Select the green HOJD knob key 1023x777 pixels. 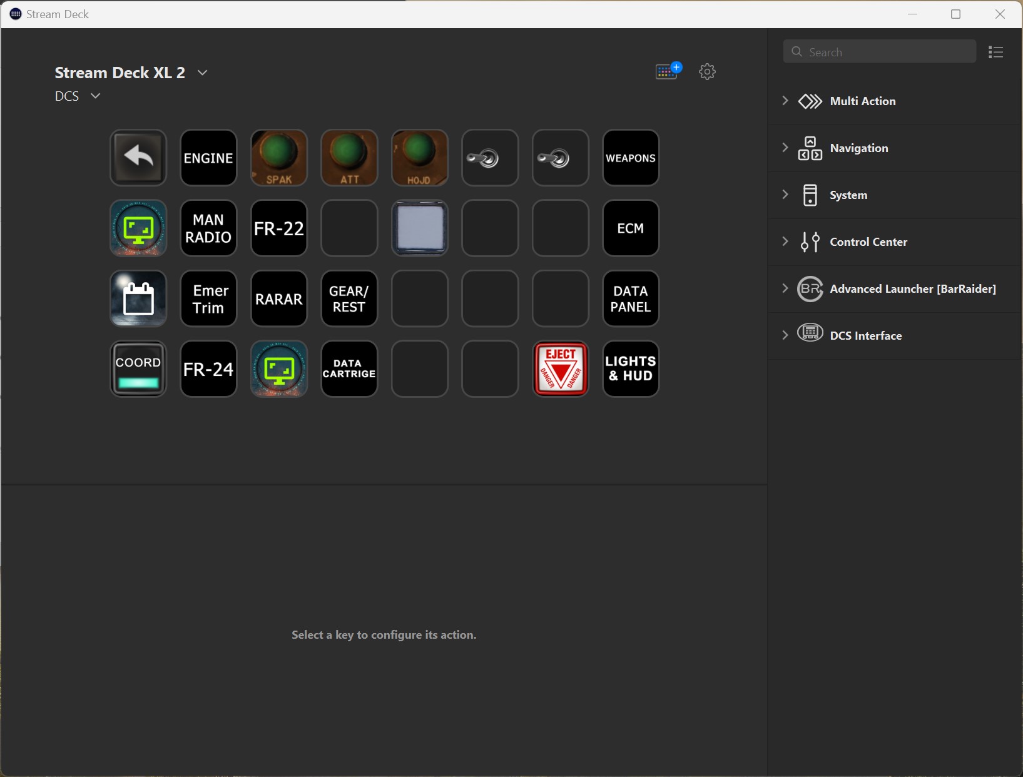(419, 158)
